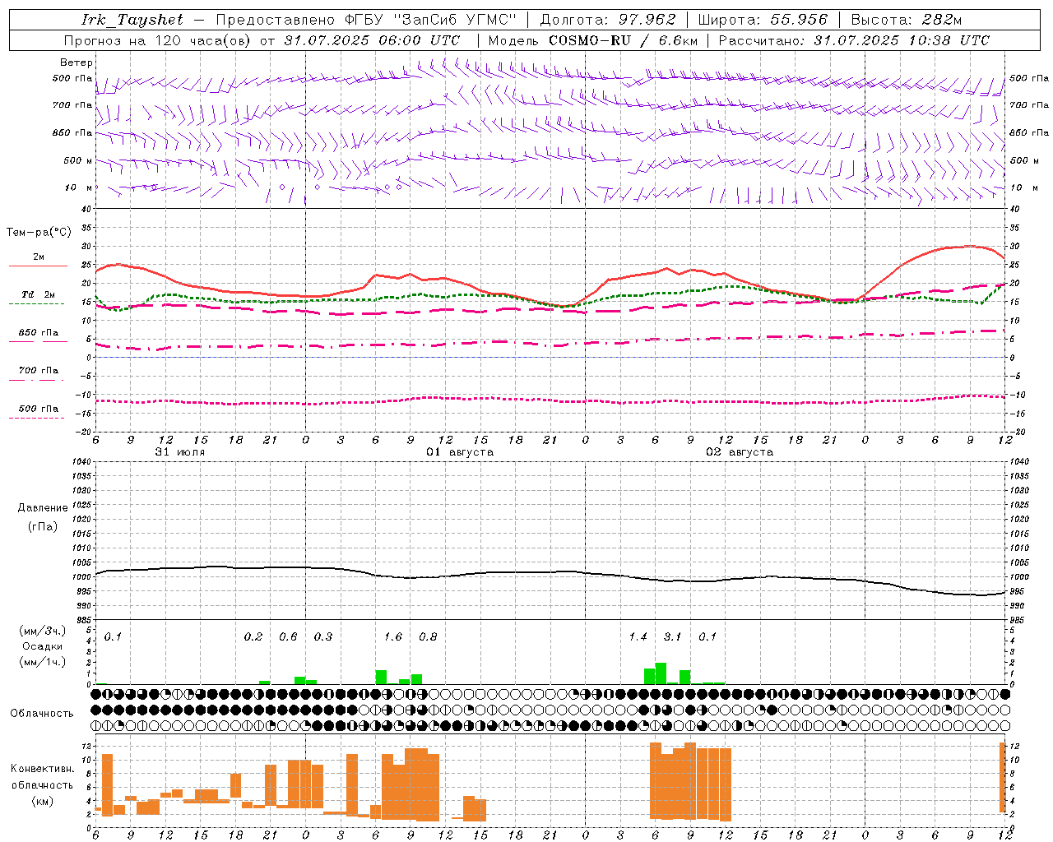Click the (мм/3ч.) units label
Screen dimensions: 1053x842
(42, 631)
